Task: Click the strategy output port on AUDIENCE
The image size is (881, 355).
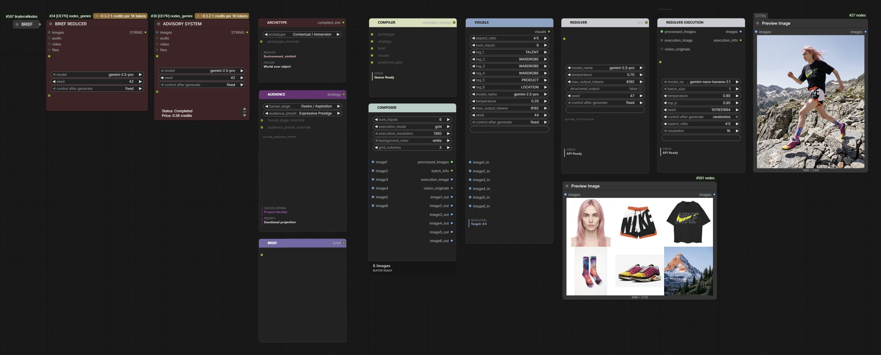Action: pos(344,94)
